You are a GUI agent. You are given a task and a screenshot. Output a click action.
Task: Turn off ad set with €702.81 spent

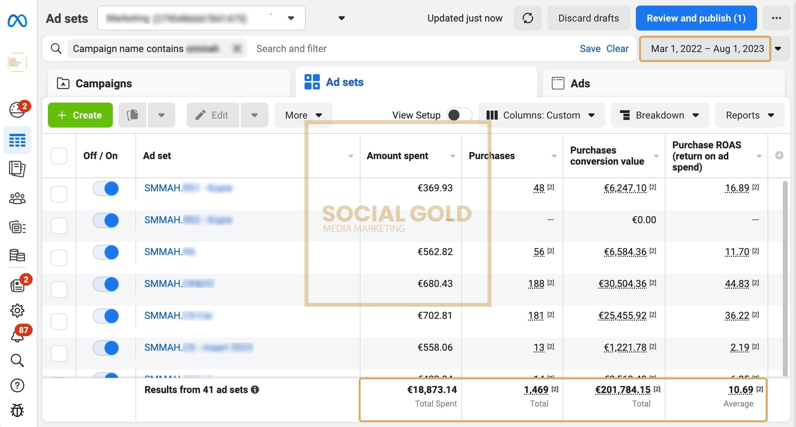point(106,316)
